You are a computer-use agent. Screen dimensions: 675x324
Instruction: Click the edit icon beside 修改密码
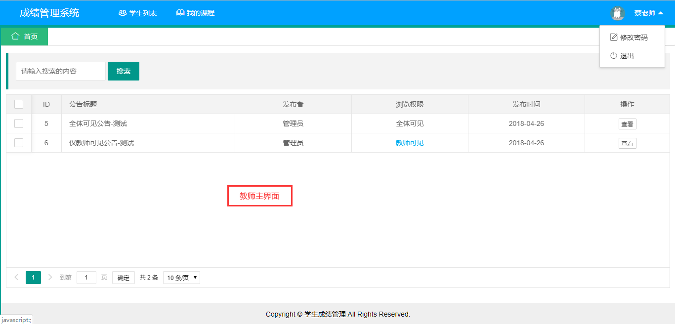pyautogui.click(x=614, y=37)
